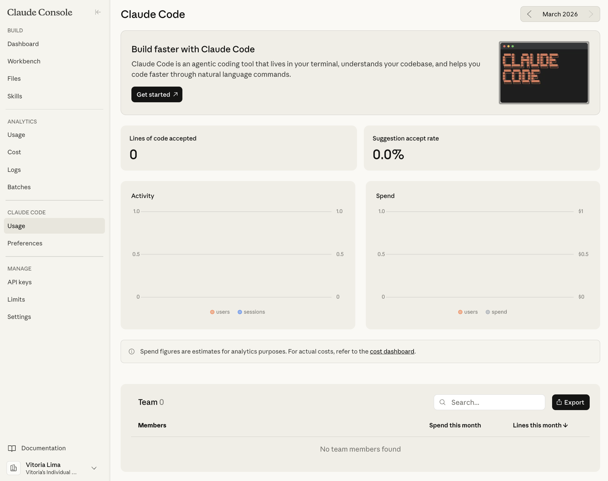Go to previous month with the left arrow
The image size is (608, 481).
pos(530,14)
